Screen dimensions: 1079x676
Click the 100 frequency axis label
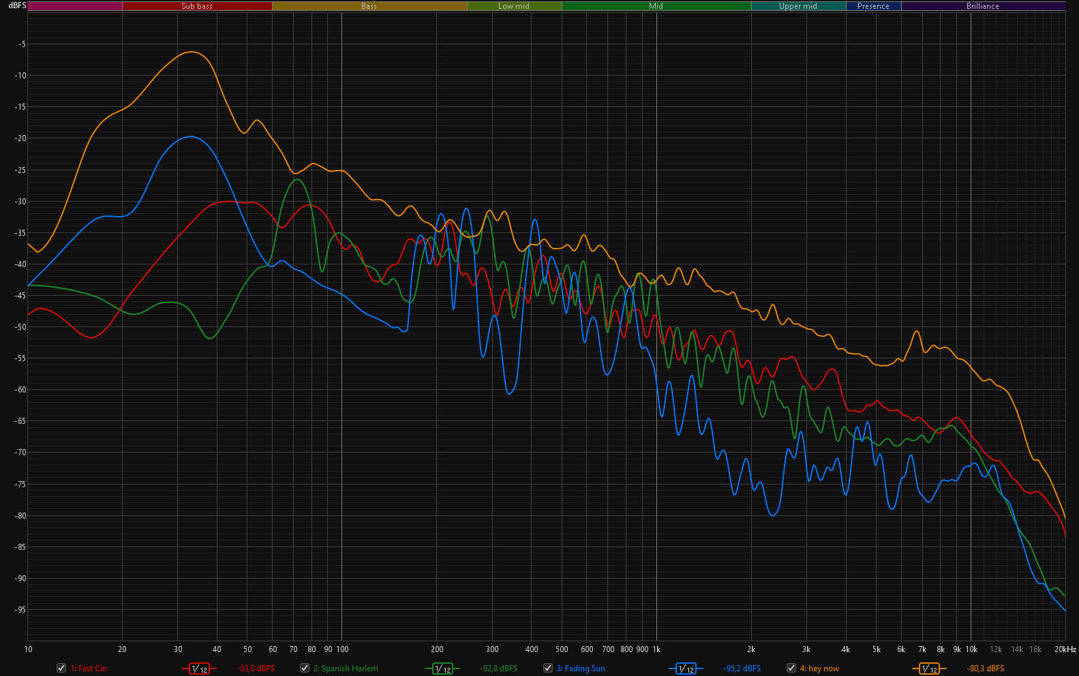click(x=342, y=649)
